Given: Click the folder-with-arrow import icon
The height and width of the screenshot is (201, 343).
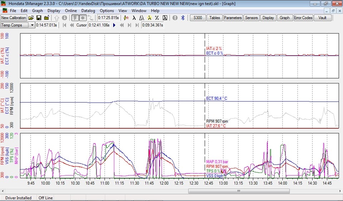Looking at the screenshot, I should pos(46,18).
